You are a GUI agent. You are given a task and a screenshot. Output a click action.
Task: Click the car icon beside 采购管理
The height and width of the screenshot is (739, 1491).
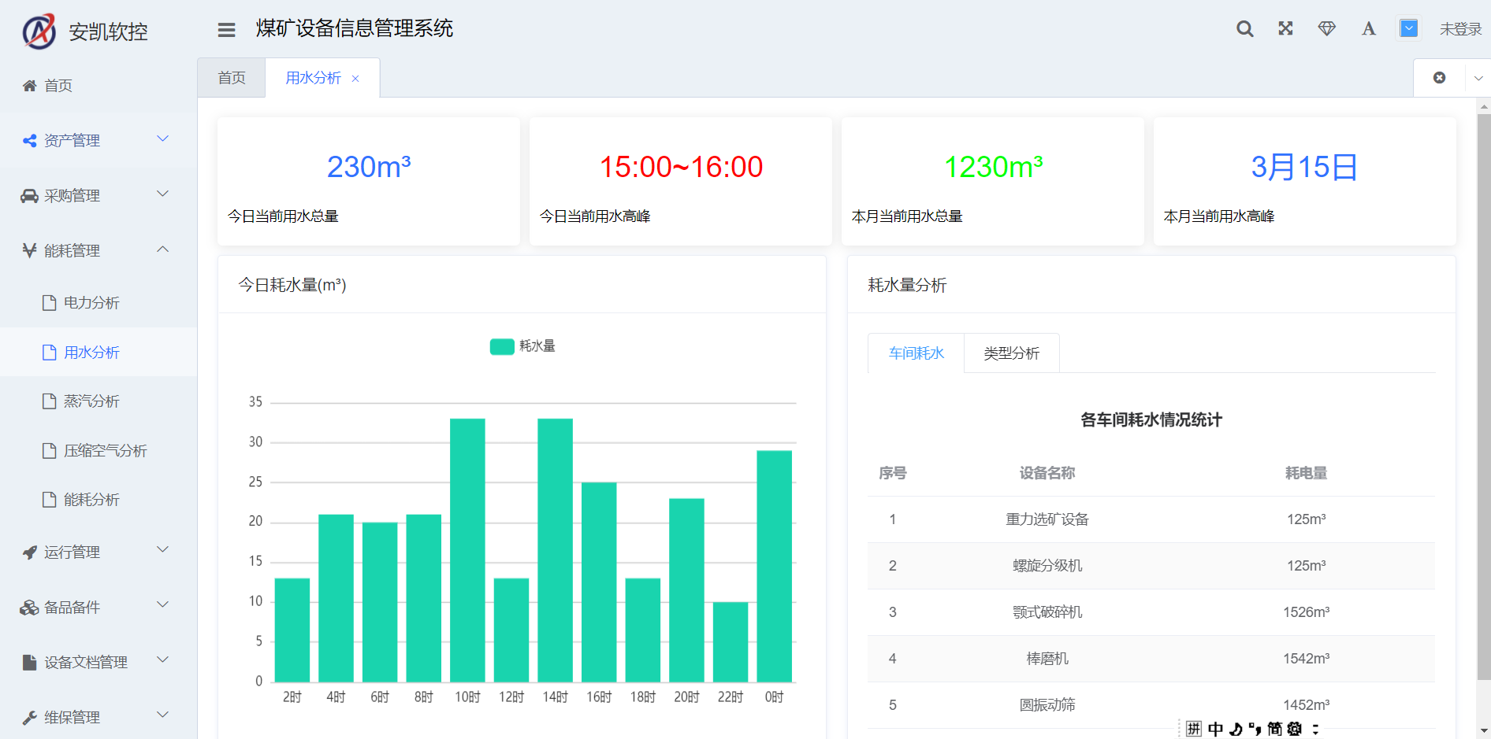click(x=29, y=195)
